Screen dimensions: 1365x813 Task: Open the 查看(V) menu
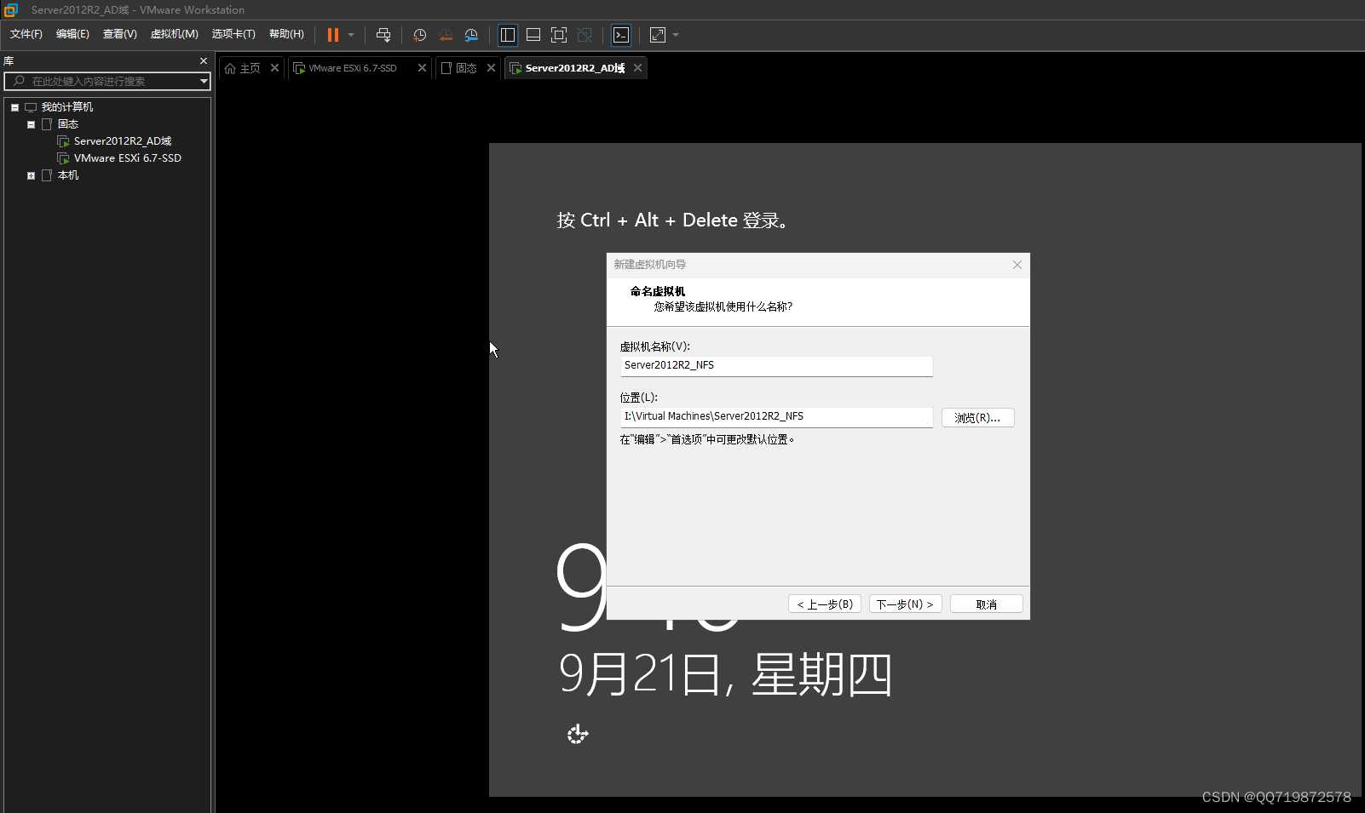pos(120,34)
